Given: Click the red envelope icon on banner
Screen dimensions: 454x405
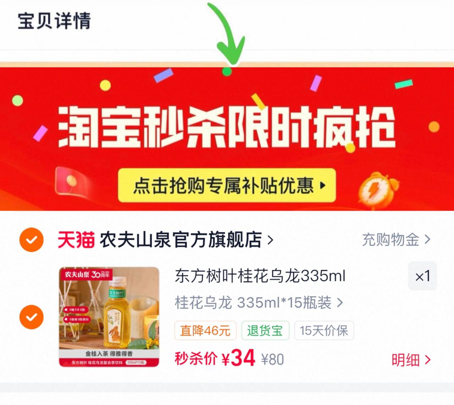Looking at the screenshot, I should coord(72,181).
